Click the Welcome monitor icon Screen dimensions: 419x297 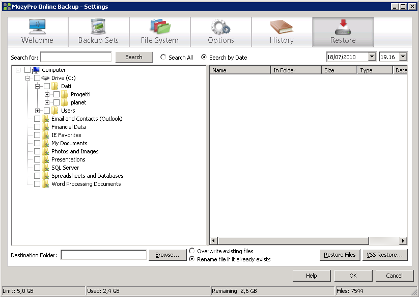click(37, 26)
